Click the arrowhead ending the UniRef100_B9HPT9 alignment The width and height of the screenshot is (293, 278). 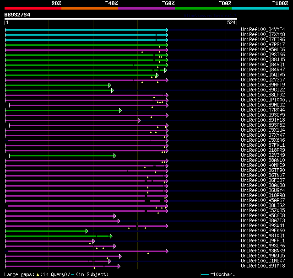click(x=110, y=85)
